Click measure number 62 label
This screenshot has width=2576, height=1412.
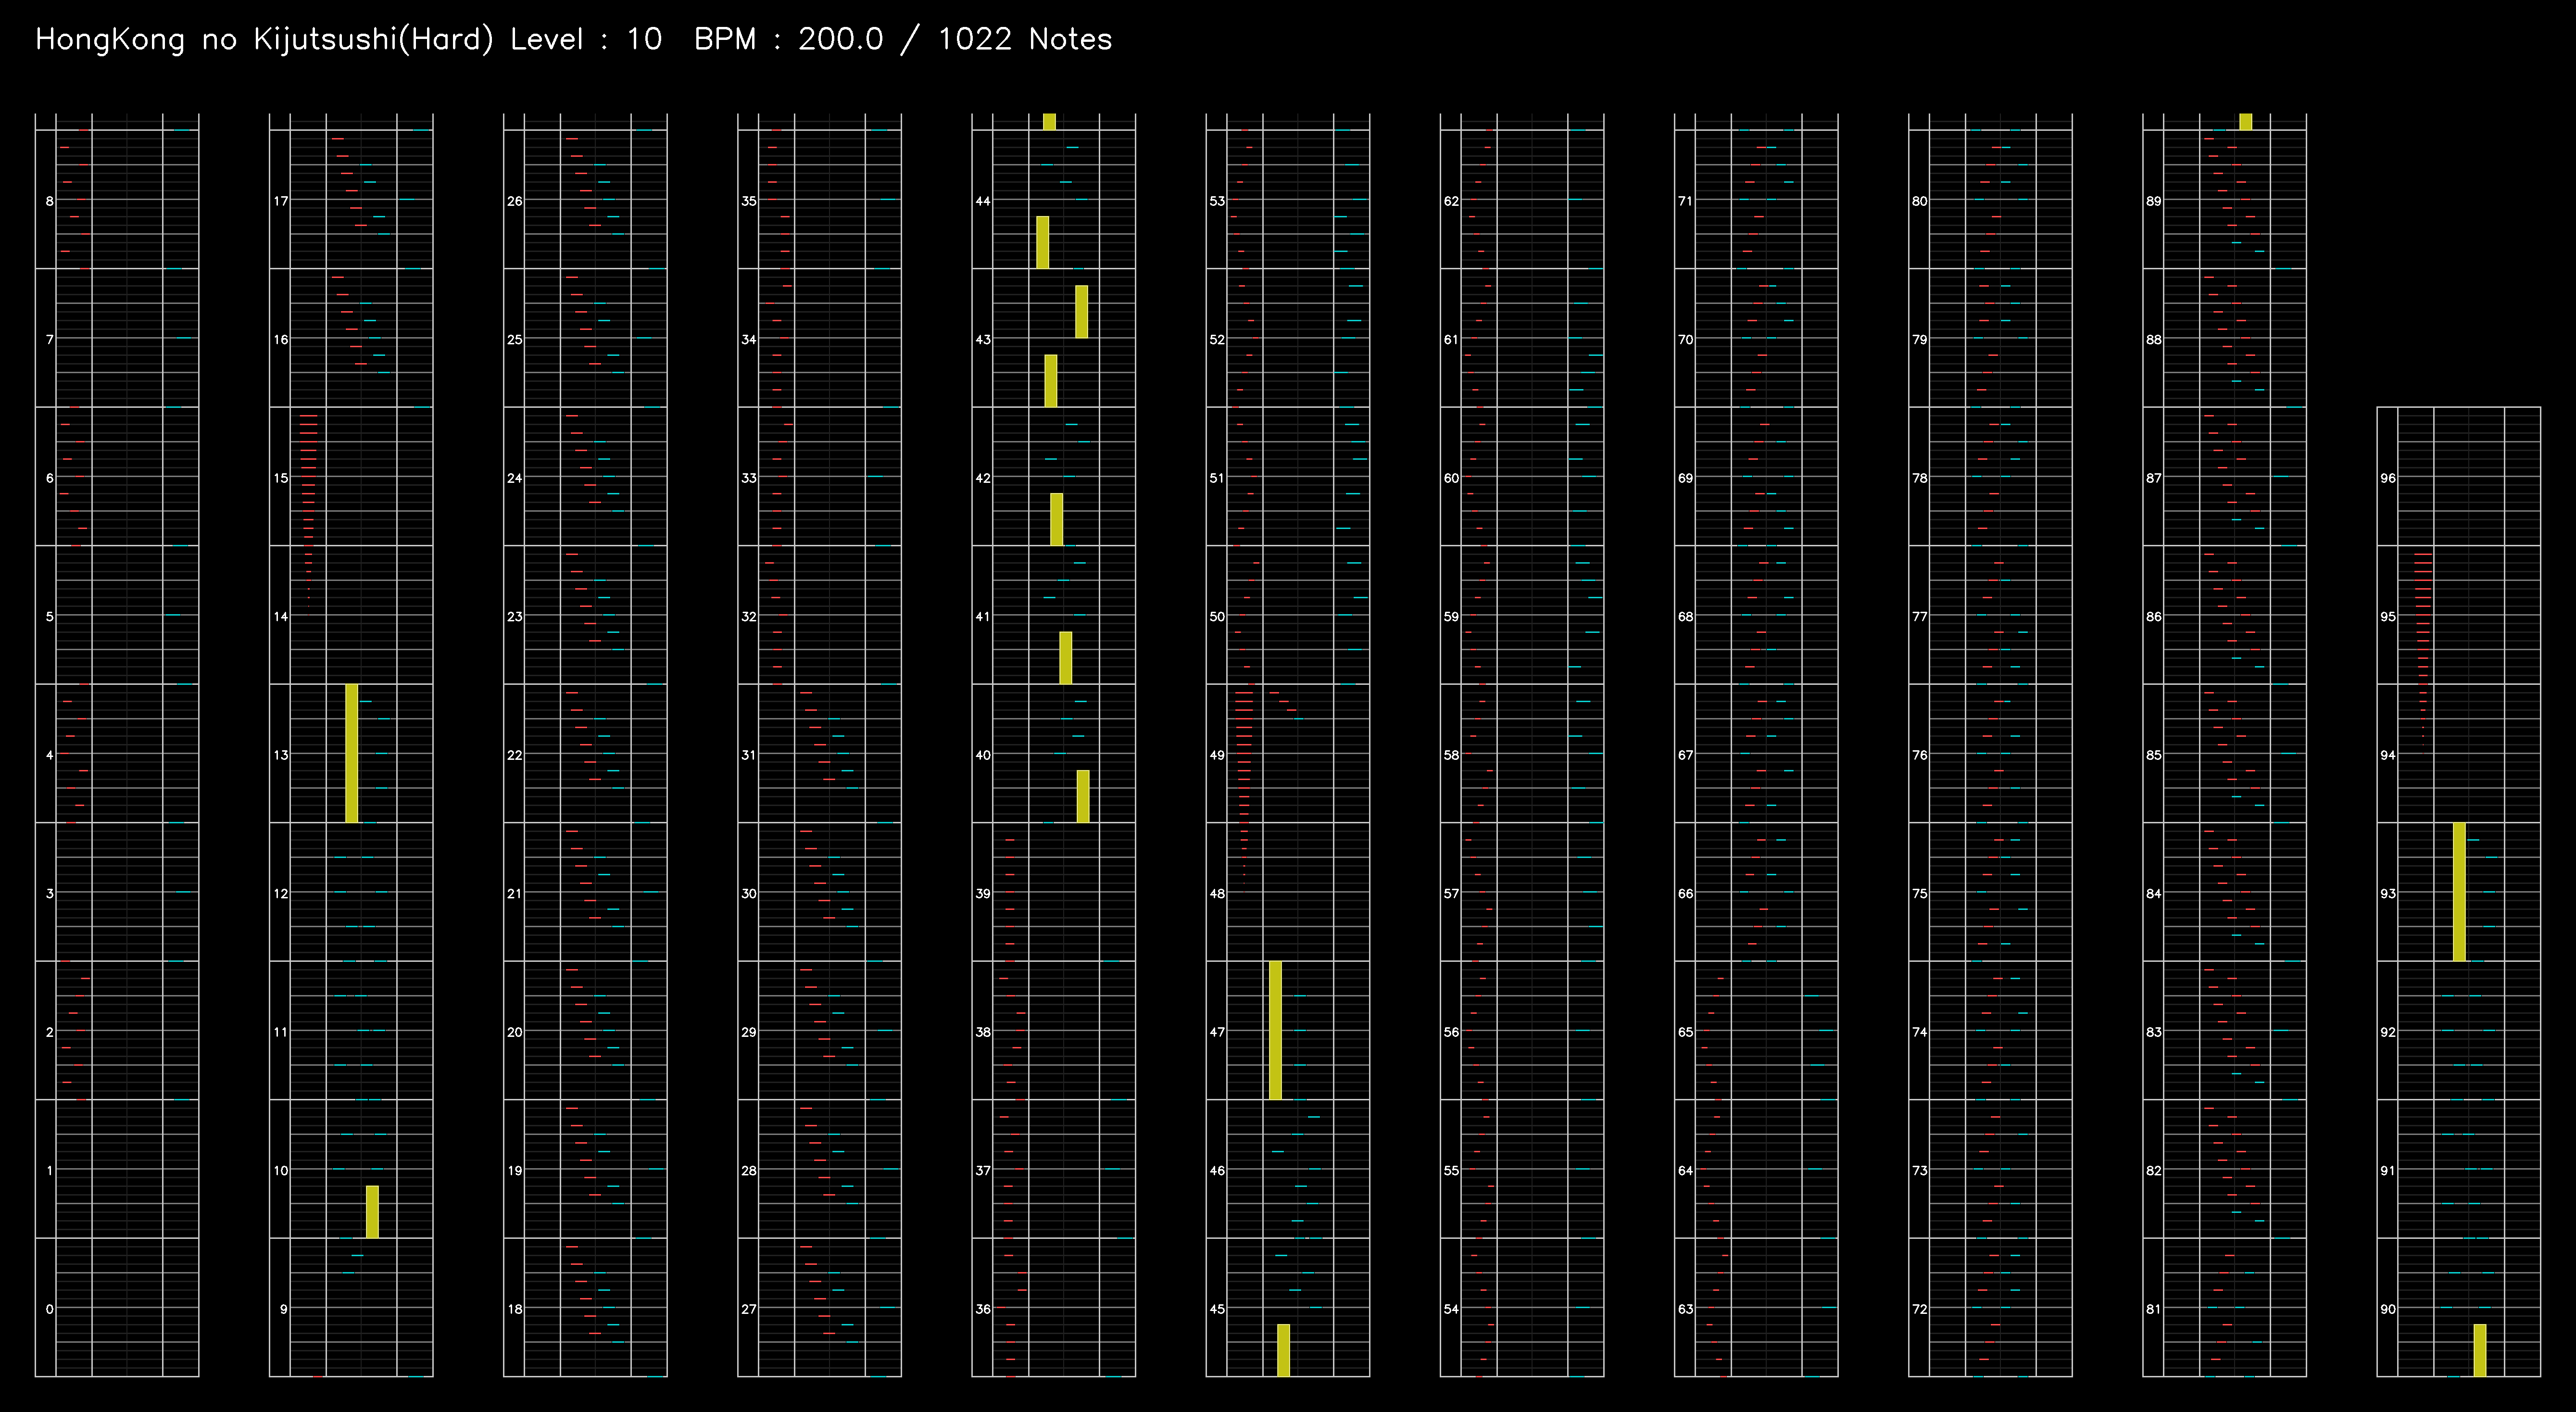tap(1451, 201)
